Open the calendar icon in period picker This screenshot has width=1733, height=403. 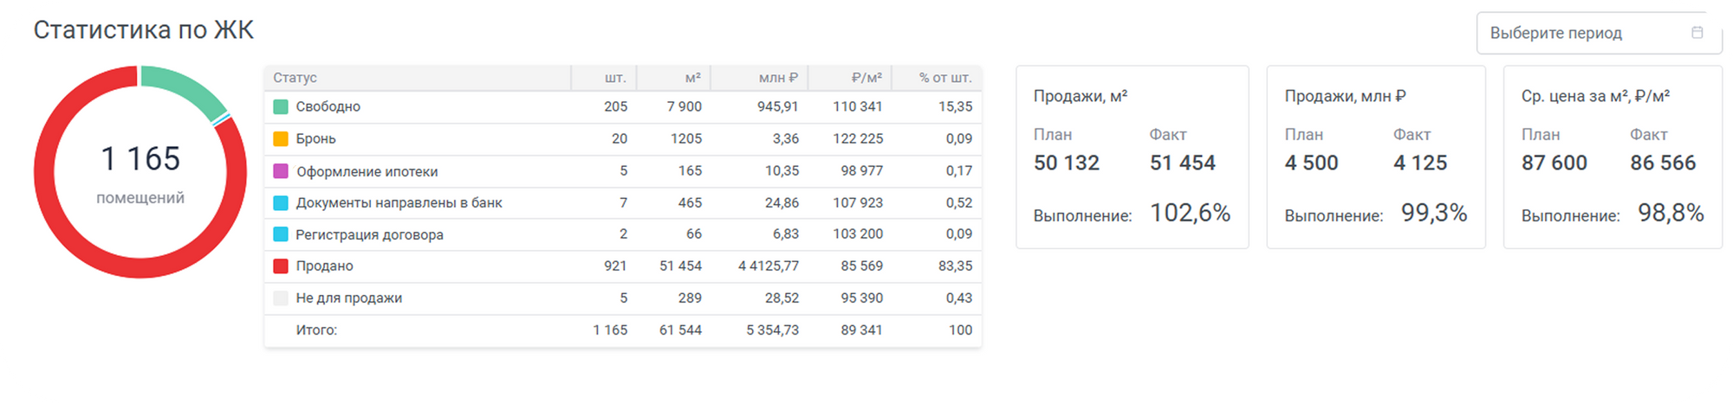click(x=1697, y=32)
